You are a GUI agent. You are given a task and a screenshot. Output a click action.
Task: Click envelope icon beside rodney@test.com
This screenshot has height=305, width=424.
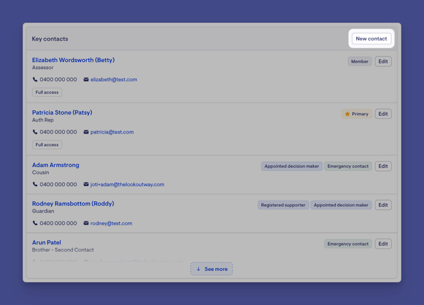[86, 223]
